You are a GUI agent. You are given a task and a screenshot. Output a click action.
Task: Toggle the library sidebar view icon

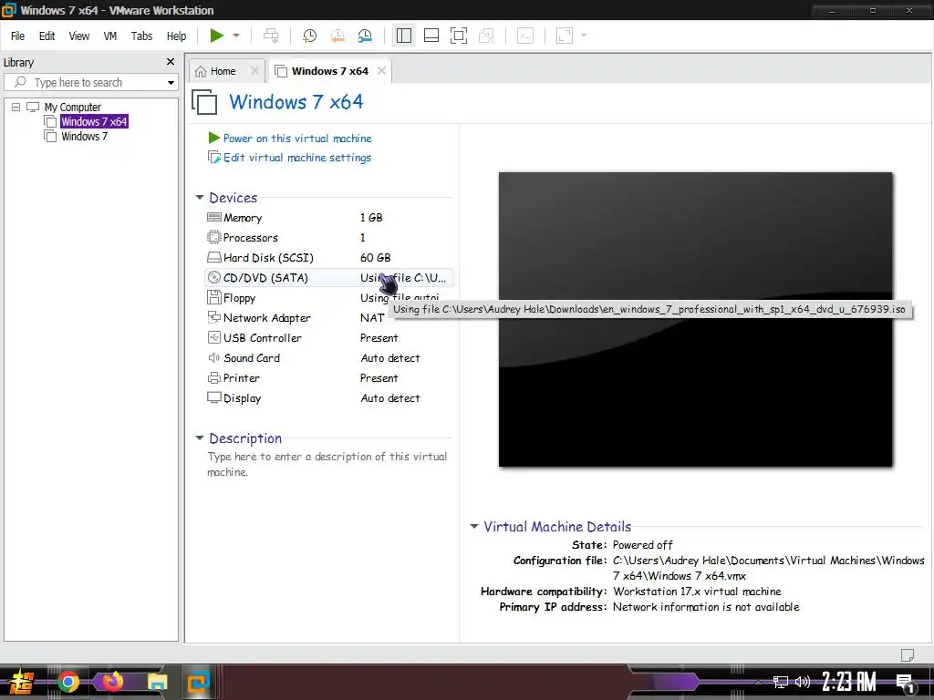(x=404, y=36)
